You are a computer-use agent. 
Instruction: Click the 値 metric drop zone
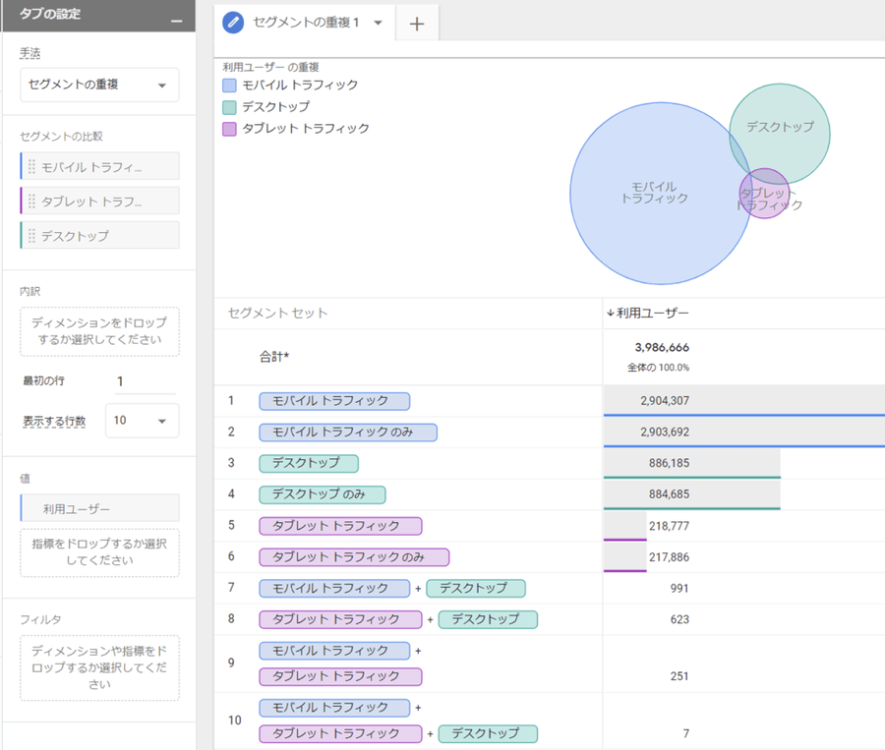pyautogui.click(x=99, y=552)
